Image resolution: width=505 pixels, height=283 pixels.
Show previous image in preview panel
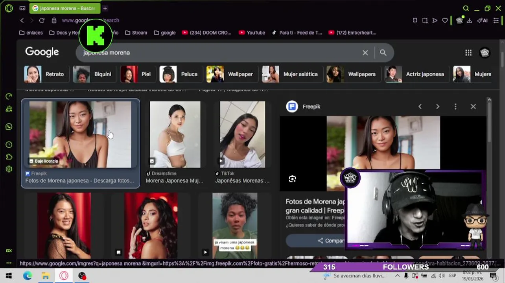pyautogui.click(x=420, y=107)
